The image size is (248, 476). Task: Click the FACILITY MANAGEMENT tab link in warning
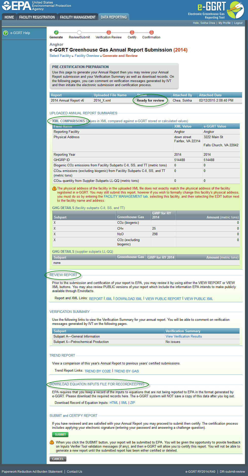126,196
